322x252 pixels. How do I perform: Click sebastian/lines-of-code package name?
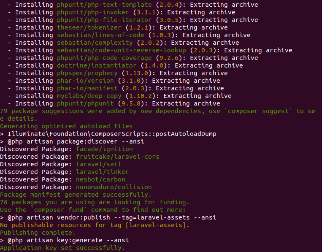(x=100, y=35)
